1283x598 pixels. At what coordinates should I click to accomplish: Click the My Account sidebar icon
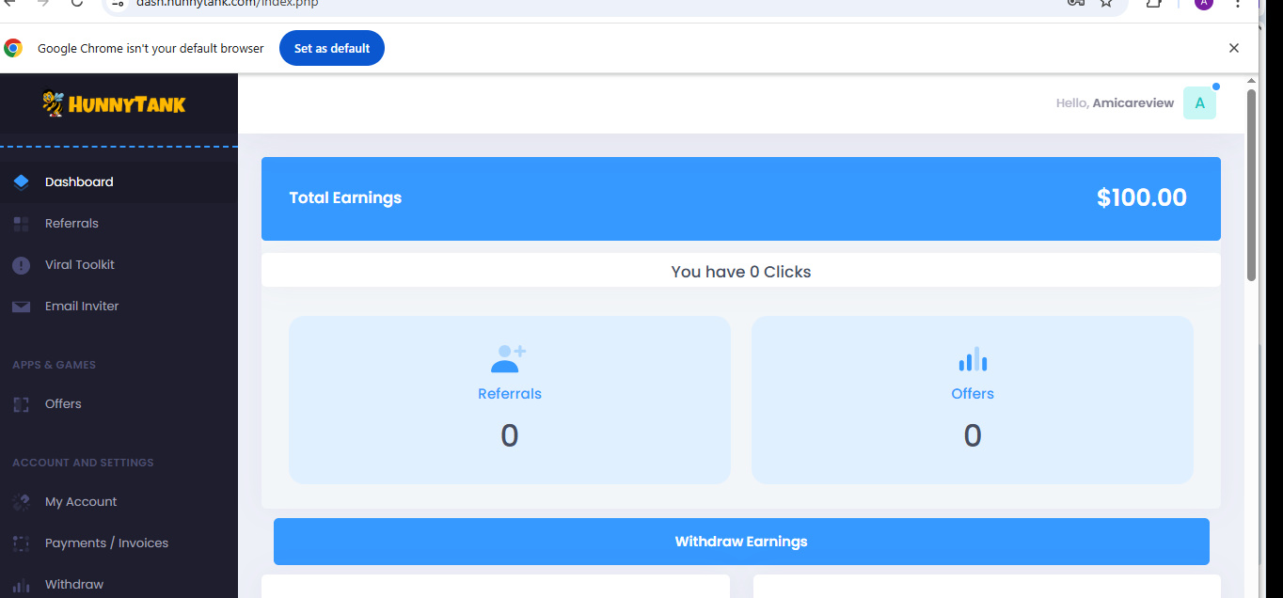(x=22, y=502)
